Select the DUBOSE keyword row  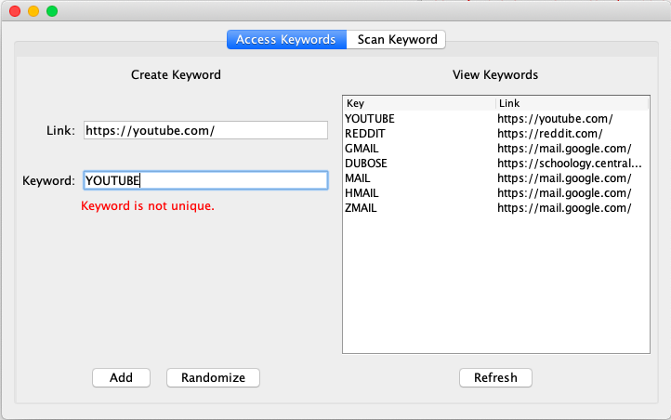[365, 164]
